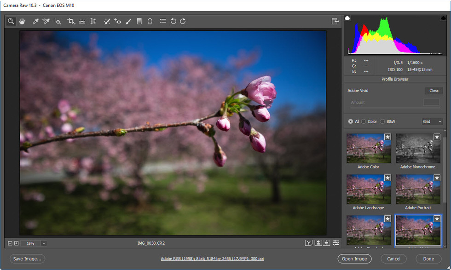Select the White Balance tool
Viewport: 451px width, 270px height.
[x=36, y=21]
